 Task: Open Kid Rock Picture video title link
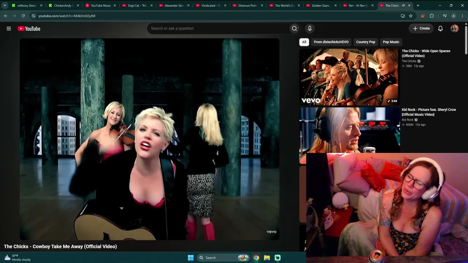429,112
